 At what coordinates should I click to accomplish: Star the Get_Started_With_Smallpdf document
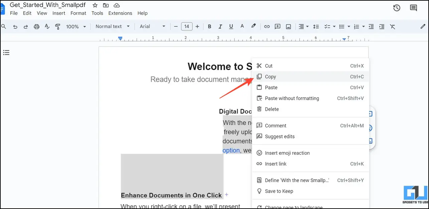pos(95,5)
